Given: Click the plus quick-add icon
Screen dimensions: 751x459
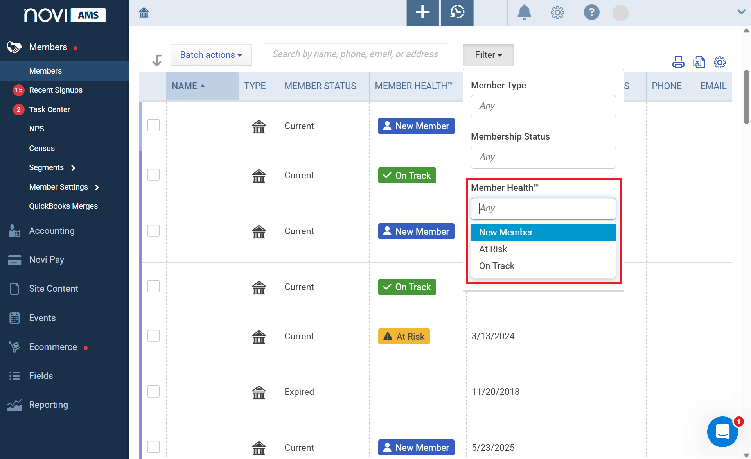Looking at the screenshot, I should (x=422, y=13).
